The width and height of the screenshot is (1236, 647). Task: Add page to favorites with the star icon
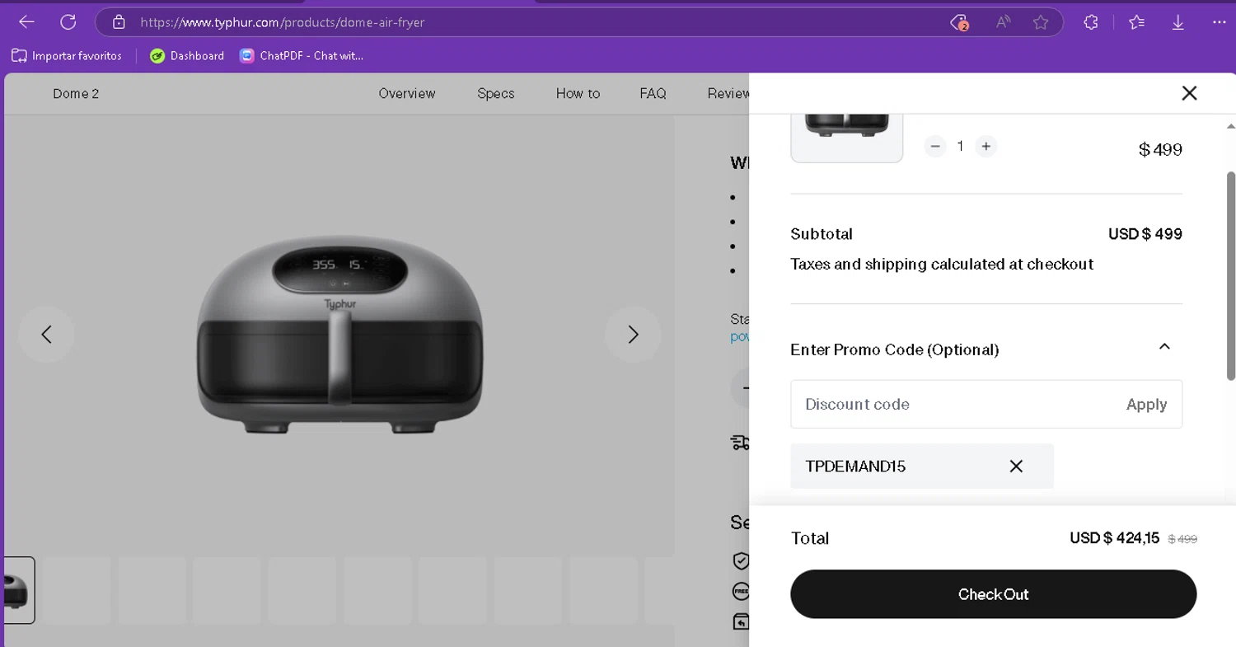point(1041,22)
